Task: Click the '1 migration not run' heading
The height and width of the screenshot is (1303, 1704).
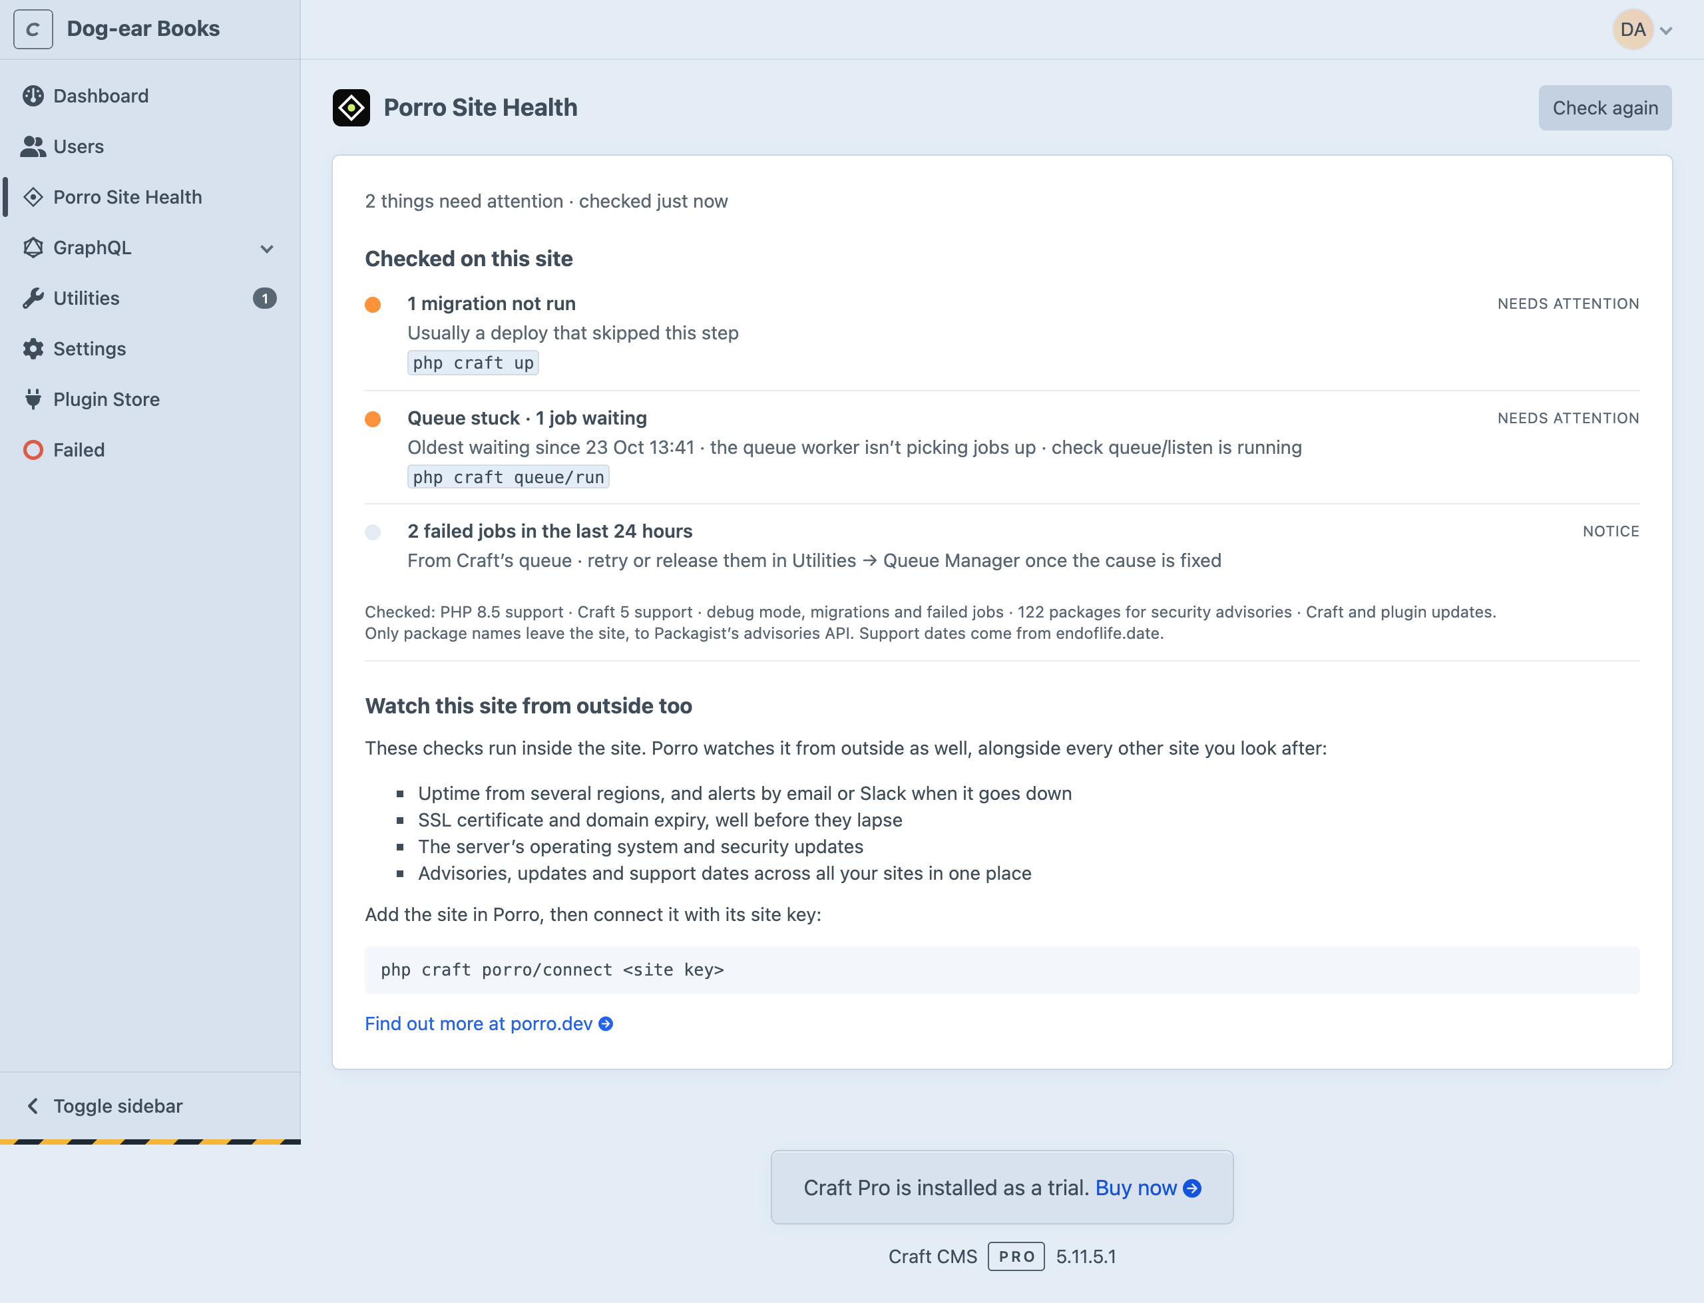Action: tap(492, 304)
